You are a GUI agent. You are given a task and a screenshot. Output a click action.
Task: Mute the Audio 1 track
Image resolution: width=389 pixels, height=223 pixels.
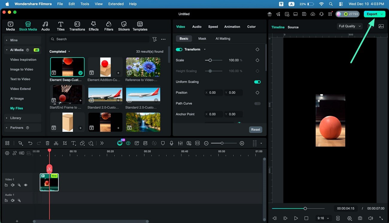[13, 200]
